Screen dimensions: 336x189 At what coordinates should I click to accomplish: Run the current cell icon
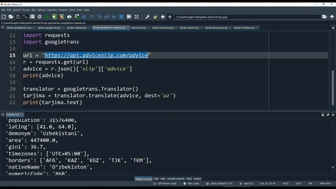click(55, 17)
